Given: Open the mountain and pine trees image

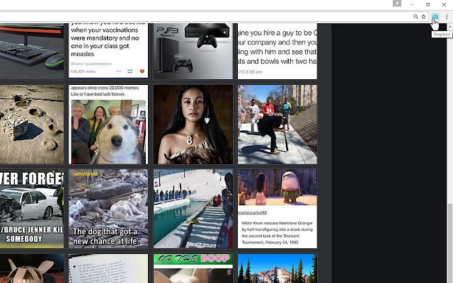Looking at the screenshot, I should coord(277,269).
